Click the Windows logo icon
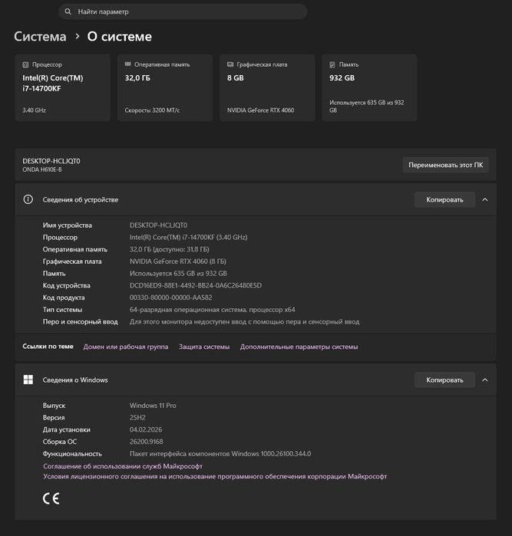Screen dimensions: 512x536 [28, 380]
